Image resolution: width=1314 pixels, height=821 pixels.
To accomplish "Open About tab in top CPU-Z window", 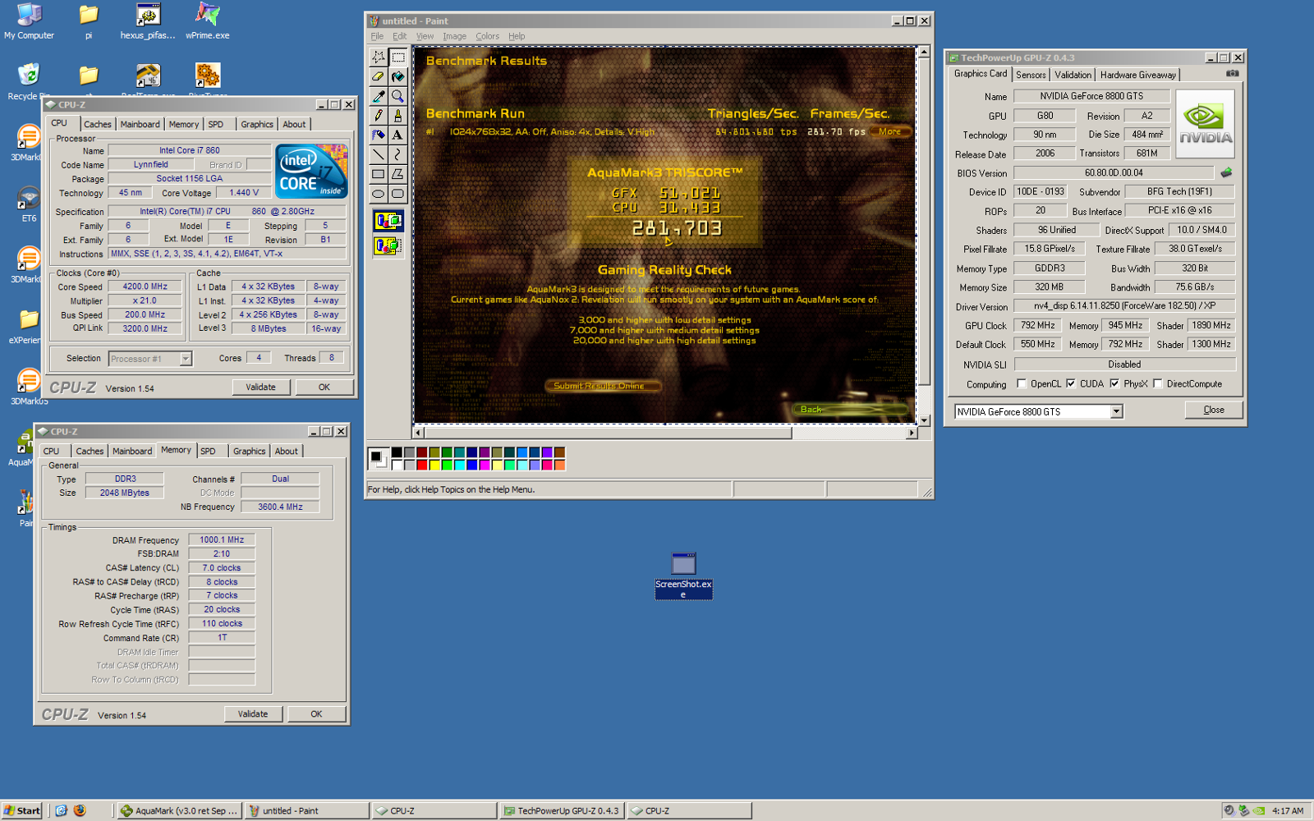I will pos(294,124).
